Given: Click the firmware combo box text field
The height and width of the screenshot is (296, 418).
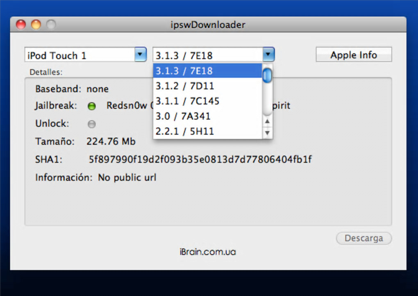Looking at the screenshot, I should coord(208,55).
